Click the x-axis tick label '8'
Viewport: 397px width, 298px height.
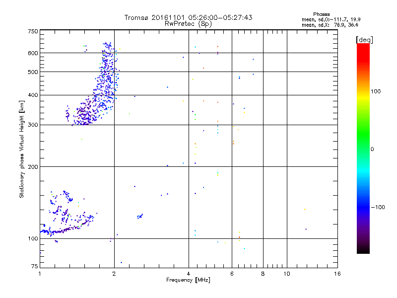click(263, 274)
